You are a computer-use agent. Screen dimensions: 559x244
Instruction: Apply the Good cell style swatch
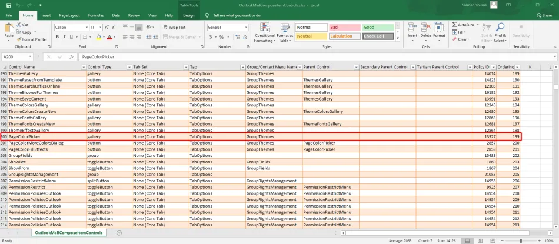click(377, 27)
